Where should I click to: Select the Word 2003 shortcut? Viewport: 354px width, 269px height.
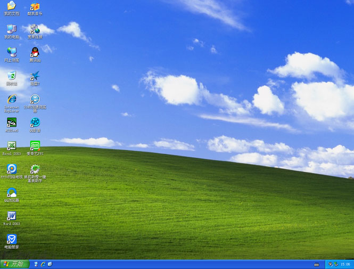(12, 218)
